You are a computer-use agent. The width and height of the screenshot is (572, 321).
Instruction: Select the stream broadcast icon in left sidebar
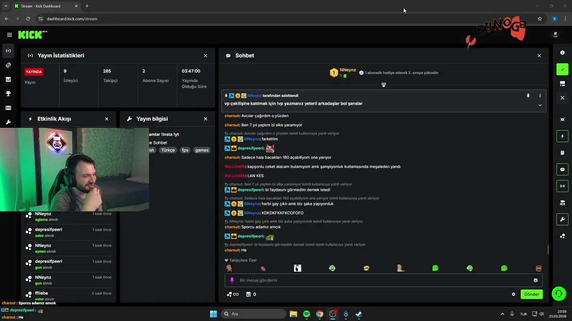8,51
